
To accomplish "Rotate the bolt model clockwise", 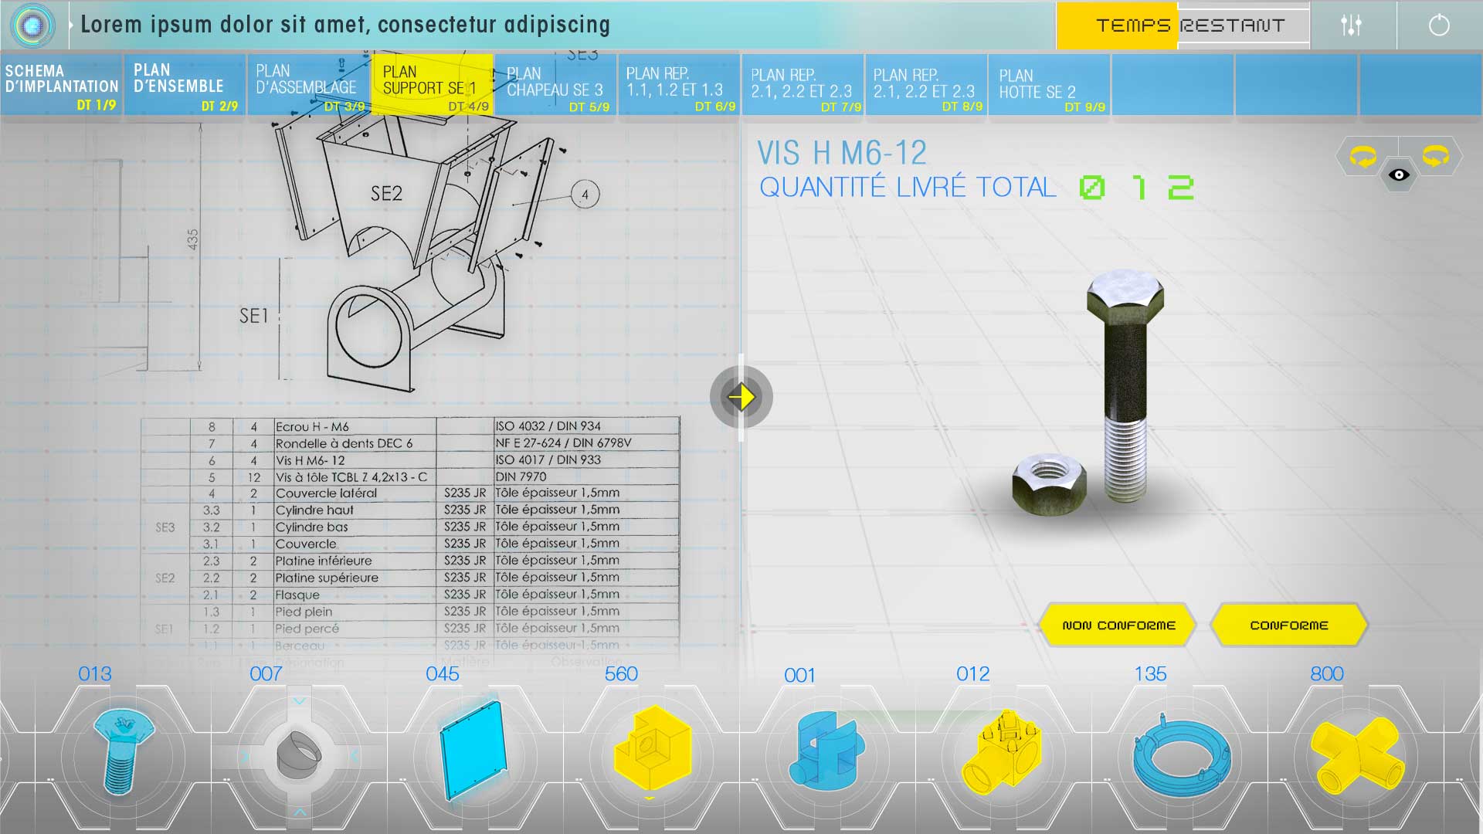I will (1436, 156).
